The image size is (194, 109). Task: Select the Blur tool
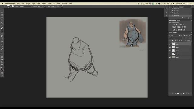point(2,44)
